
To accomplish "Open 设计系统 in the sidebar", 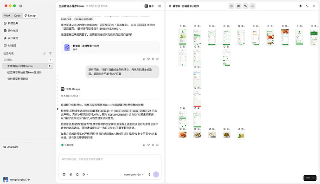I will pyautogui.click(x=11, y=38).
